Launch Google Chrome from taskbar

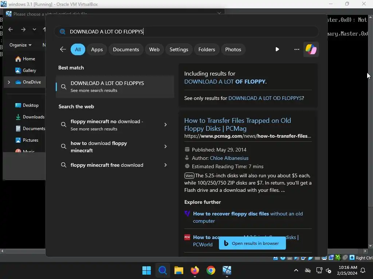211,270
